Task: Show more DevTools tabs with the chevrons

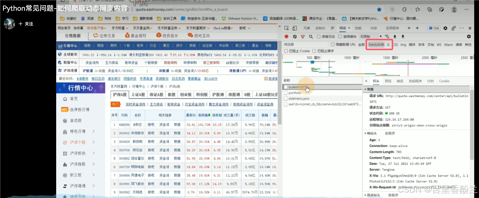Action: tap(409, 28)
